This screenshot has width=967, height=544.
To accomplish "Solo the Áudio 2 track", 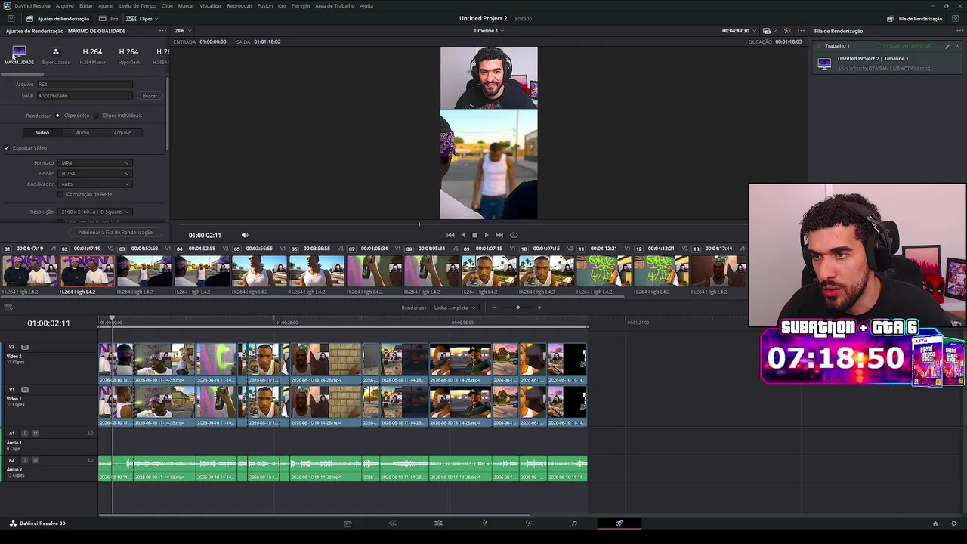I will (25, 460).
